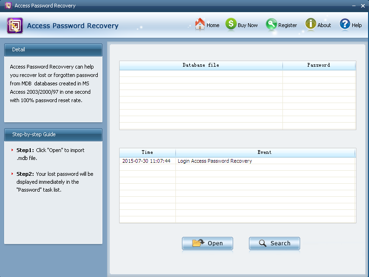Screen dimensions: 369x277
Task: Click the Password column header
Action: (319, 65)
